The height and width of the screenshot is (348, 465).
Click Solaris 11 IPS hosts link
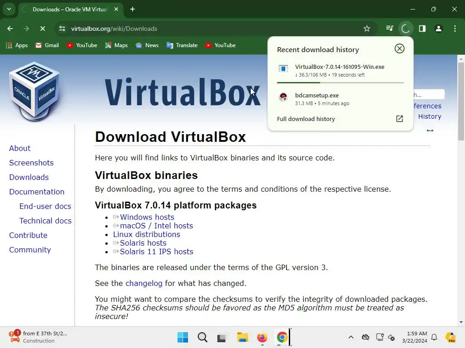coord(157,251)
